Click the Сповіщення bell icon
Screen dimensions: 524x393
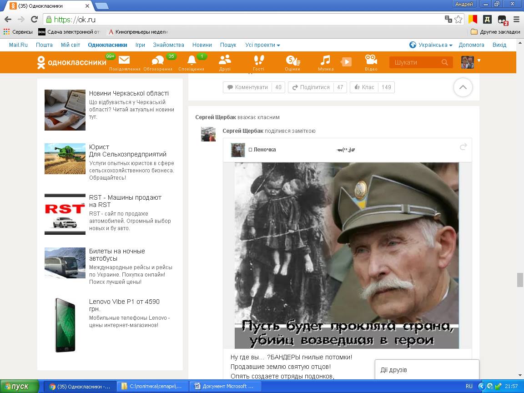191,60
